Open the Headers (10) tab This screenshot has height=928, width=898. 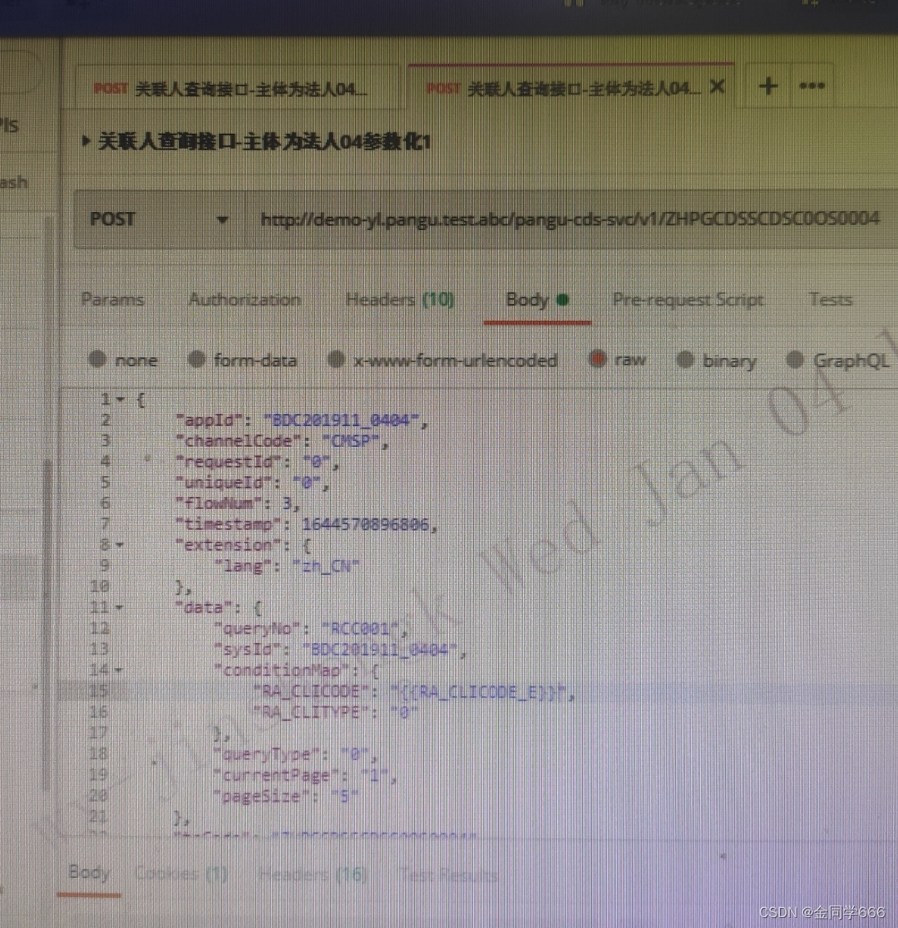pyautogui.click(x=400, y=299)
